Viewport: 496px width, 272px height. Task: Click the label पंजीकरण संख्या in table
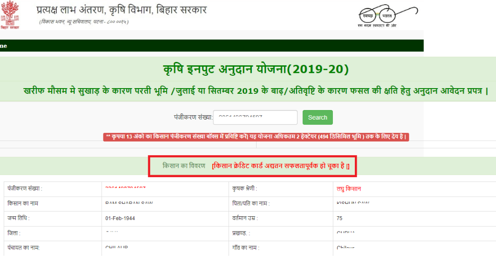coord(25,189)
